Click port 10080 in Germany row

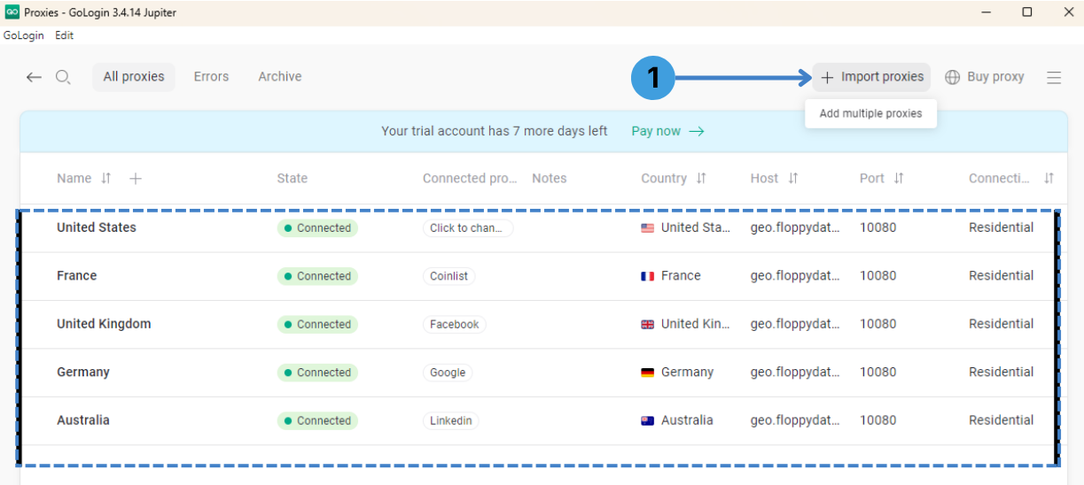878,373
